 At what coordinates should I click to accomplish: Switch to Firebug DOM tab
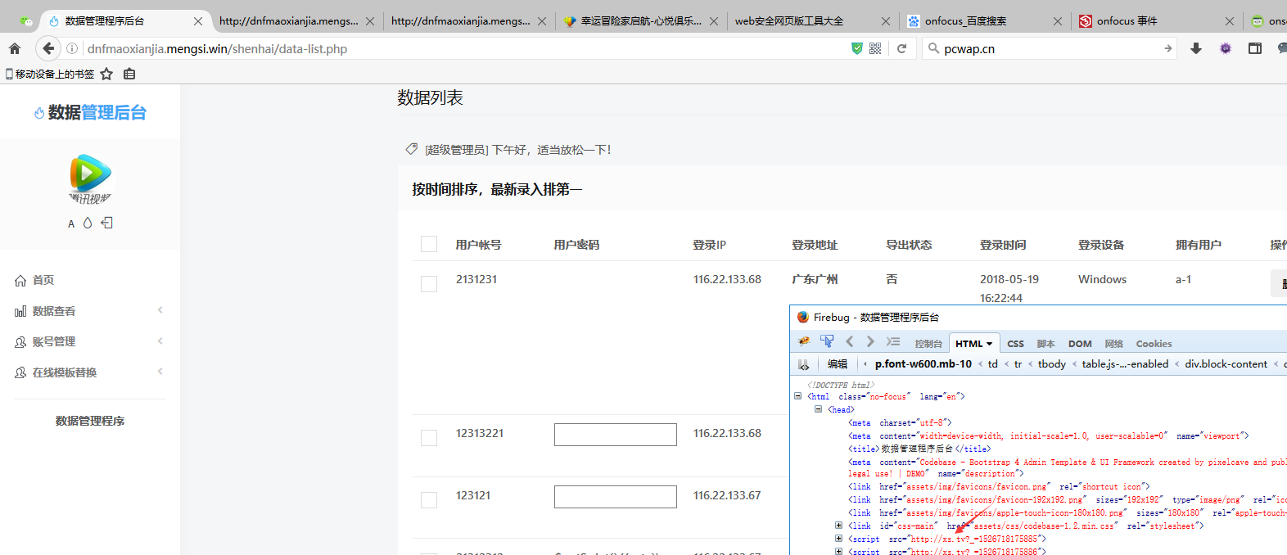click(x=1080, y=344)
